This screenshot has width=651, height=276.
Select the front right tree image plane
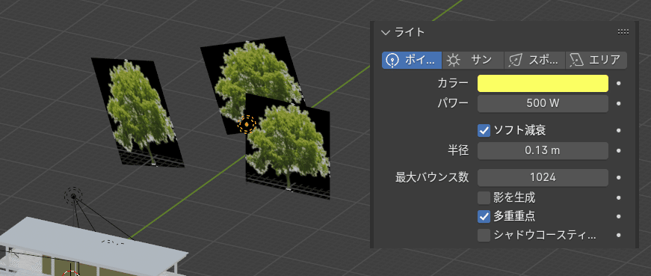tap(288, 147)
